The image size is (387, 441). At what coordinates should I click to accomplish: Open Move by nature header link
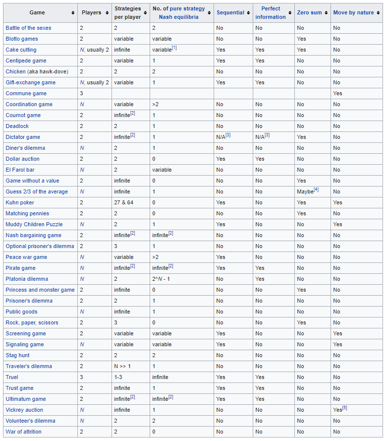click(x=353, y=13)
